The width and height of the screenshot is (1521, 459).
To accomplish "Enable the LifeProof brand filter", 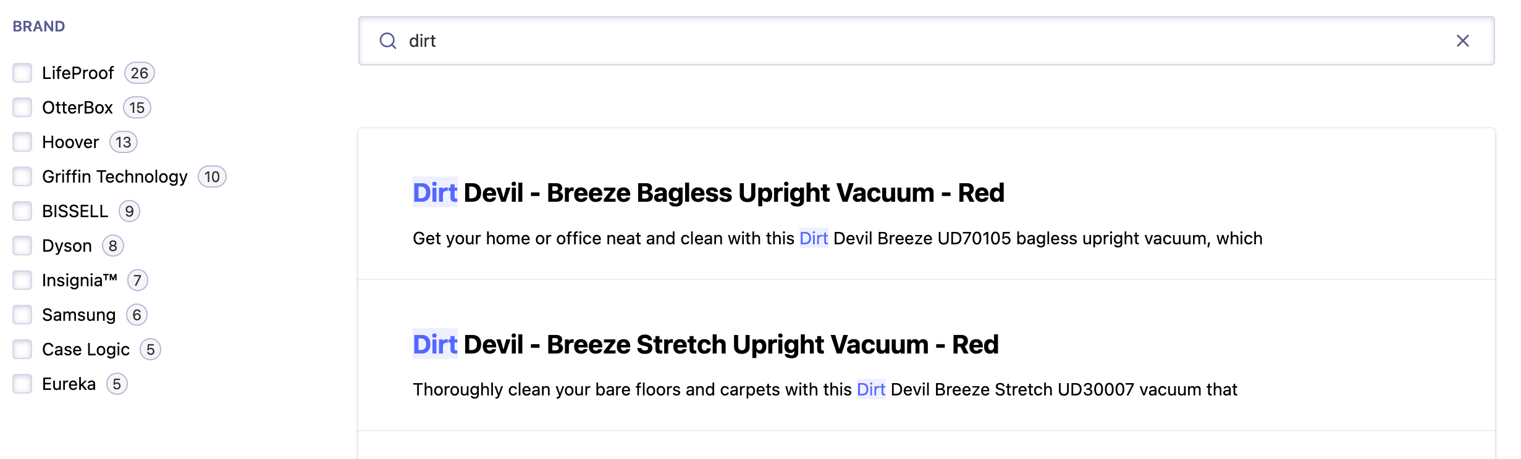I will (23, 73).
